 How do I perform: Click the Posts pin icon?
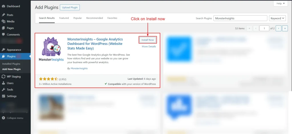(3, 15)
